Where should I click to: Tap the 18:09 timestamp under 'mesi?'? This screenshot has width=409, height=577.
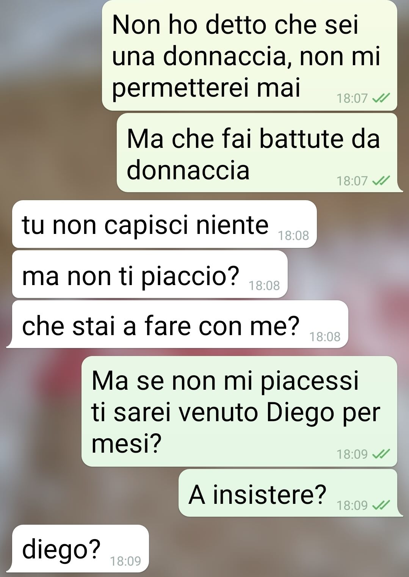(x=352, y=454)
